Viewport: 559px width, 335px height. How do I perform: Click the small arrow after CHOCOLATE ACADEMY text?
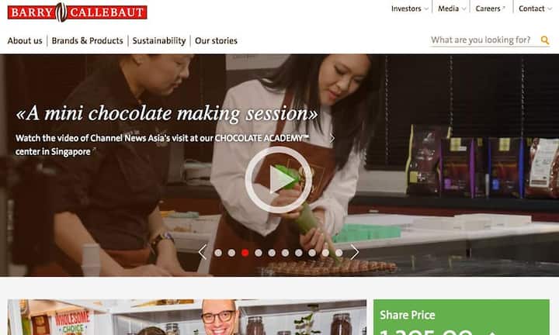pos(332,138)
